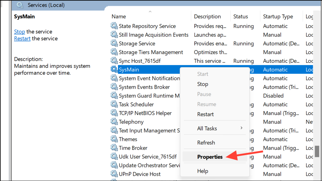Select the Telephony service name

coord(131,122)
